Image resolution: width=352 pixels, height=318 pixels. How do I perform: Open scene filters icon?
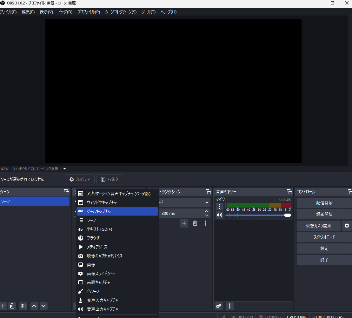coord(23,306)
